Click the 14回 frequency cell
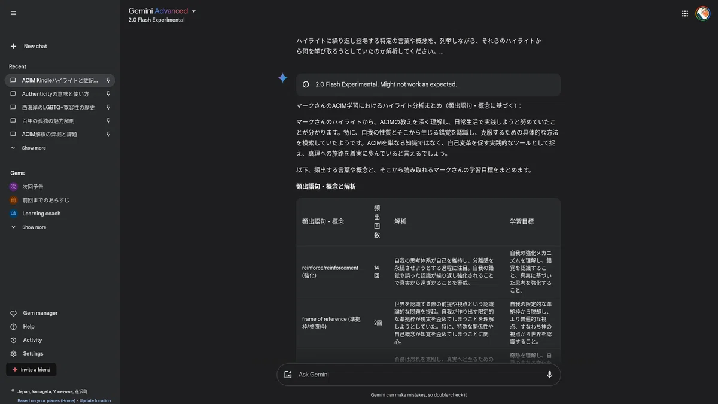The width and height of the screenshot is (718, 404). click(376, 272)
